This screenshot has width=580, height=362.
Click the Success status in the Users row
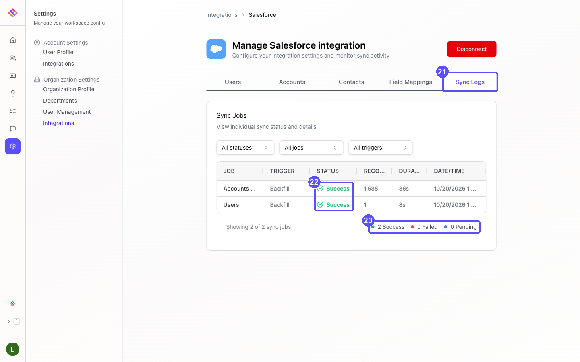[333, 205]
